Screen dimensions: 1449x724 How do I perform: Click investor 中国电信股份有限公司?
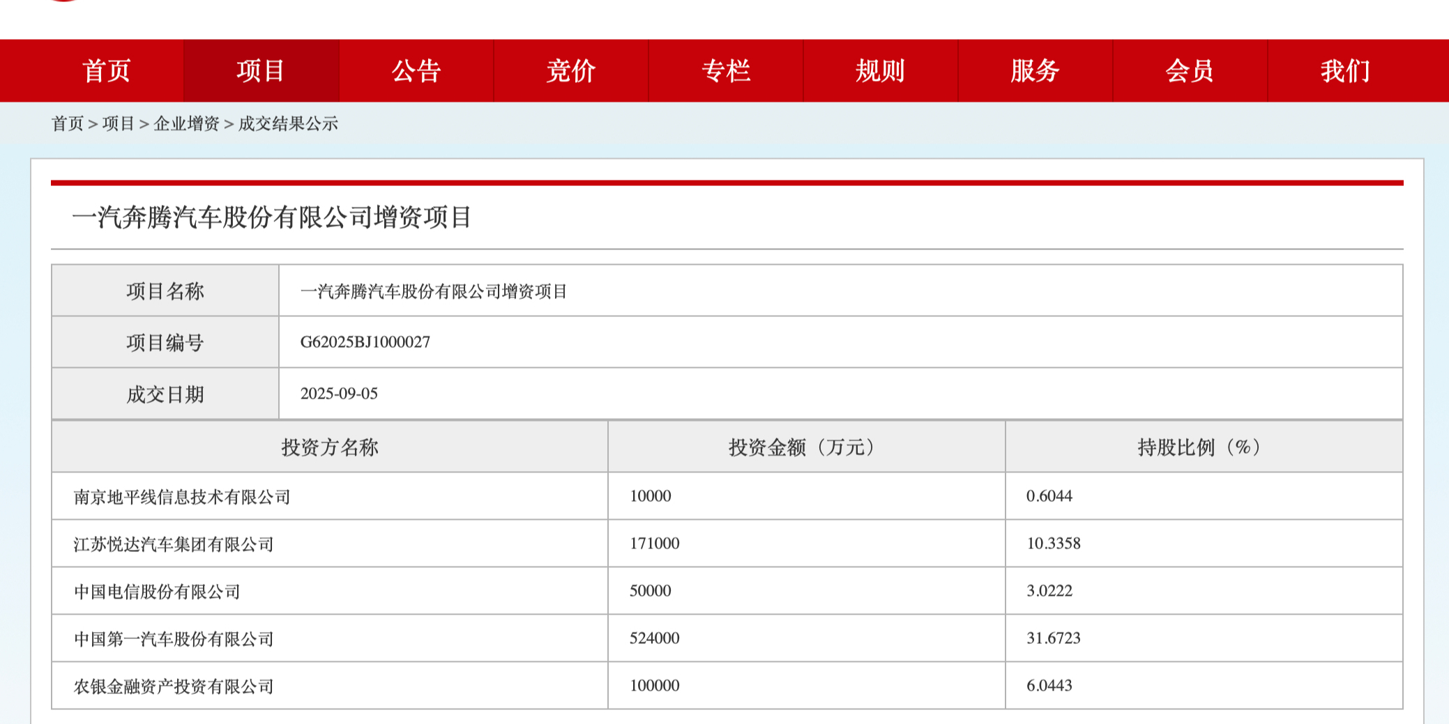(x=157, y=592)
